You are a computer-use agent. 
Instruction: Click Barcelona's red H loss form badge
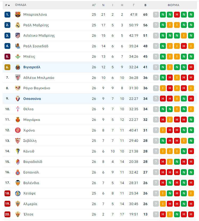(x=177, y=15)
